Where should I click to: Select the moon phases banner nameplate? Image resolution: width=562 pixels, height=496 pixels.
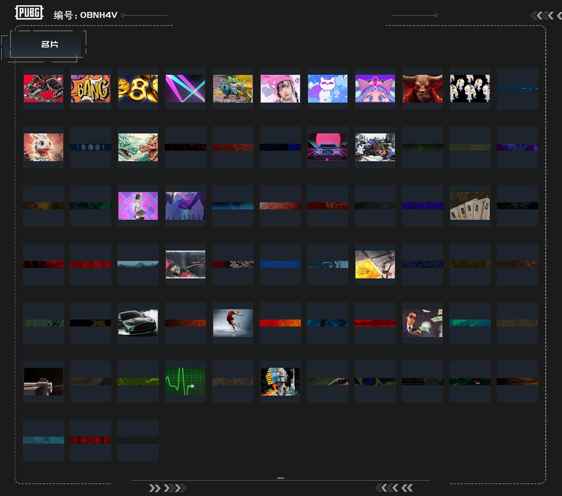91,147
